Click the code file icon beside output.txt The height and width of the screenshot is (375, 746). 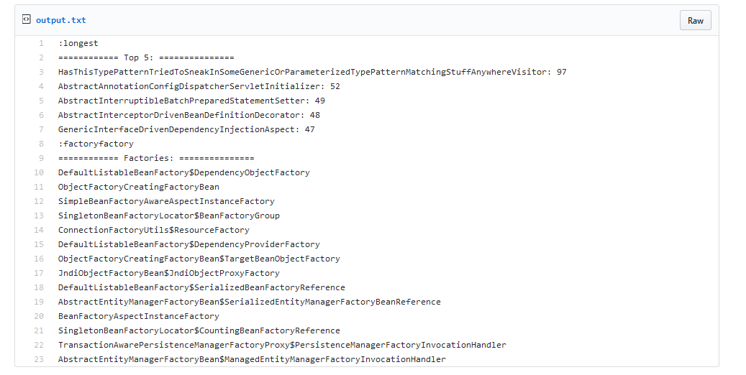coord(27,20)
